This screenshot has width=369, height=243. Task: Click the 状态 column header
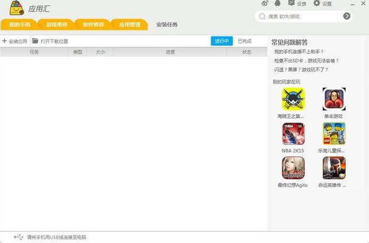pyautogui.click(x=247, y=52)
